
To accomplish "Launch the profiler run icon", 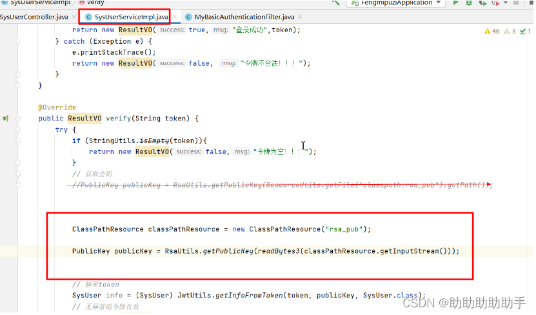I will point(495,3).
